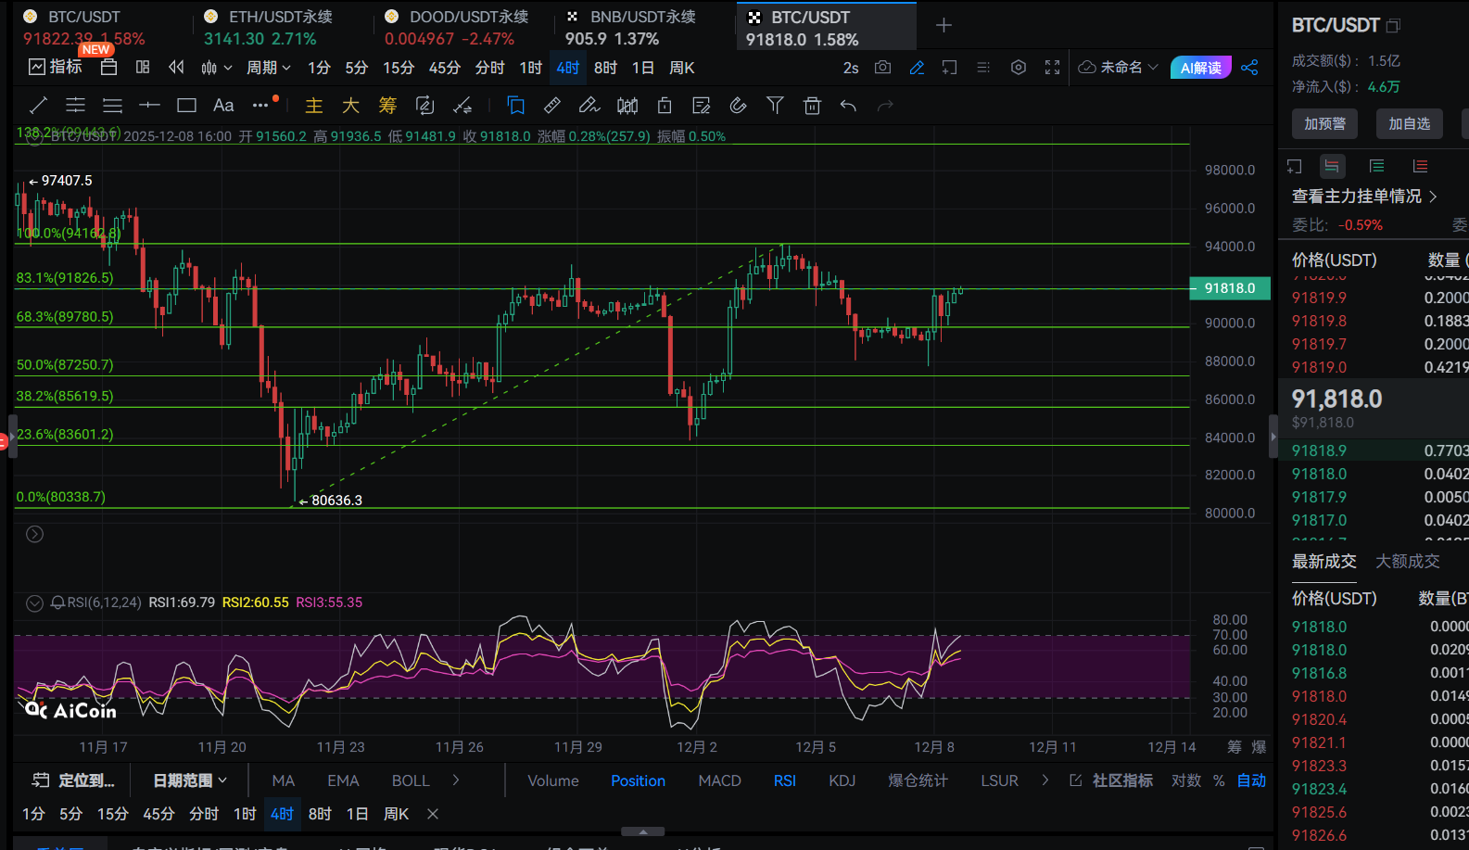
Task: Select the 1日 timeframe in top toolbar
Action: (642, 68)
